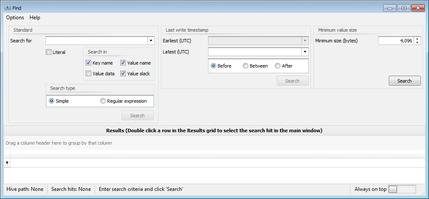The image size is (429, 199).
Task: Select the Regular expression search type
Action: click(x=103, y=101)
